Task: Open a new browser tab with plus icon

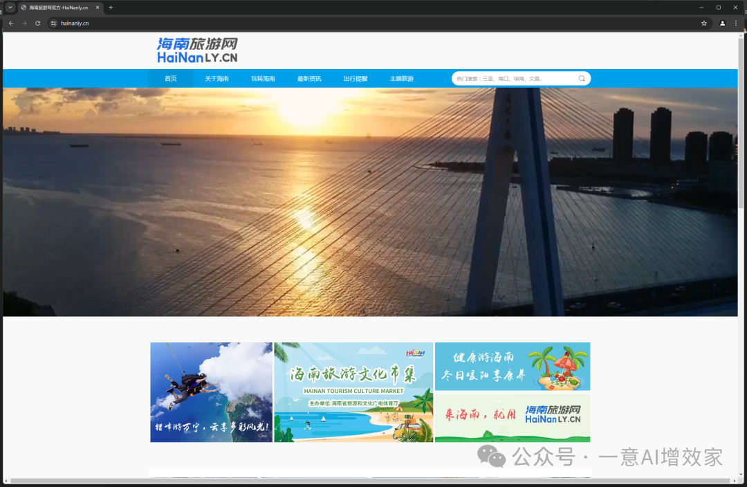Action: [x=111, y=8]
